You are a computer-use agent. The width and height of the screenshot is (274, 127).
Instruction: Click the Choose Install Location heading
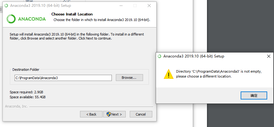72,14
